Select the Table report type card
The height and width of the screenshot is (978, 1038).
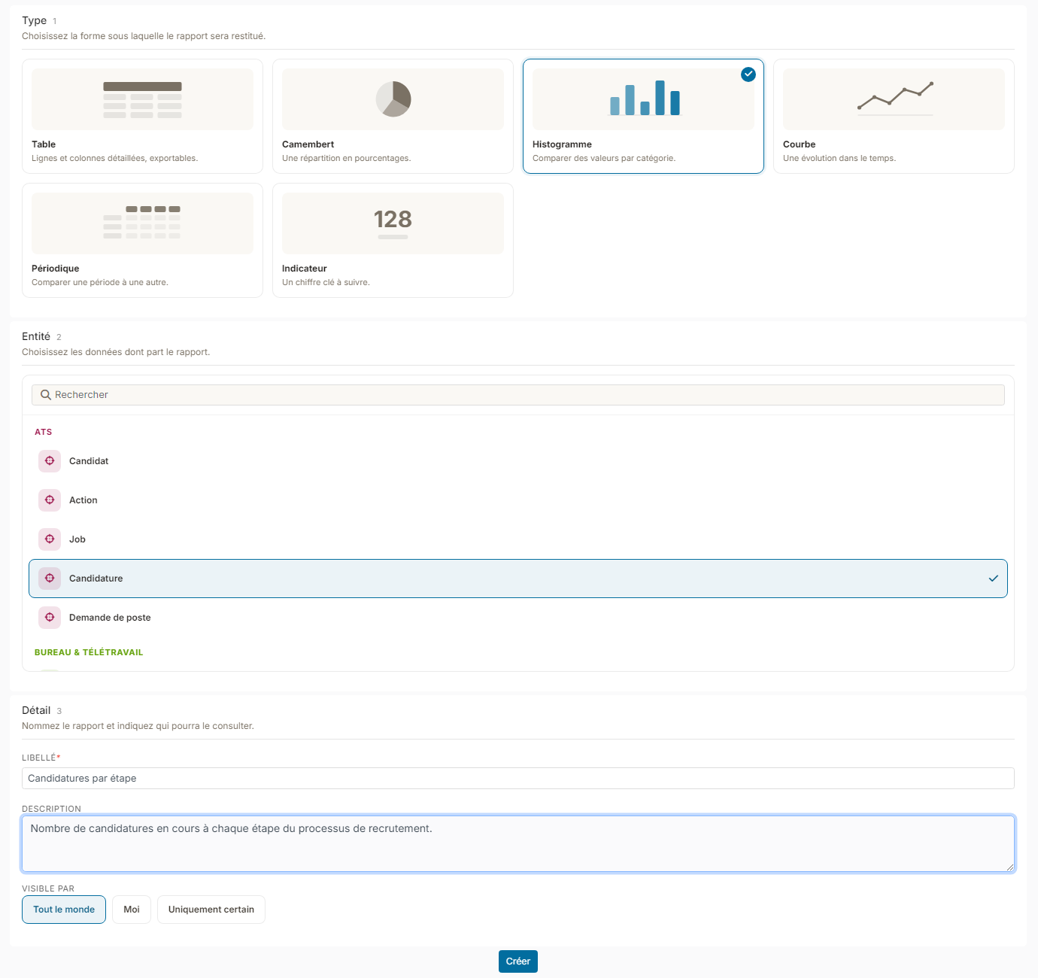pos(142,116)
